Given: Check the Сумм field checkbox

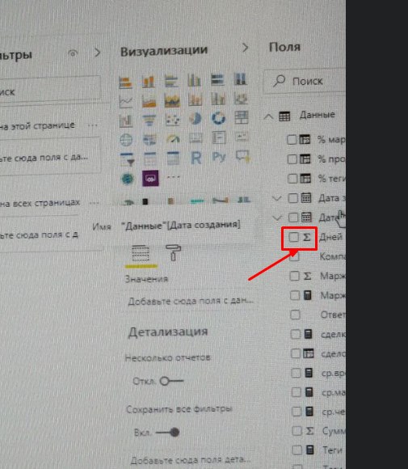Looking at the screenshot, I should click(x=297, y=431).
